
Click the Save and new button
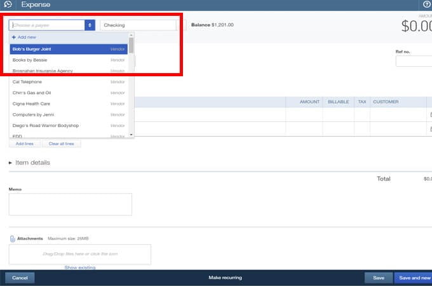pos(414,278)
